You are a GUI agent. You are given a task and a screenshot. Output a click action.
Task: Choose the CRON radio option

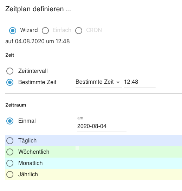pyautogui.click(x=79, y=31)
